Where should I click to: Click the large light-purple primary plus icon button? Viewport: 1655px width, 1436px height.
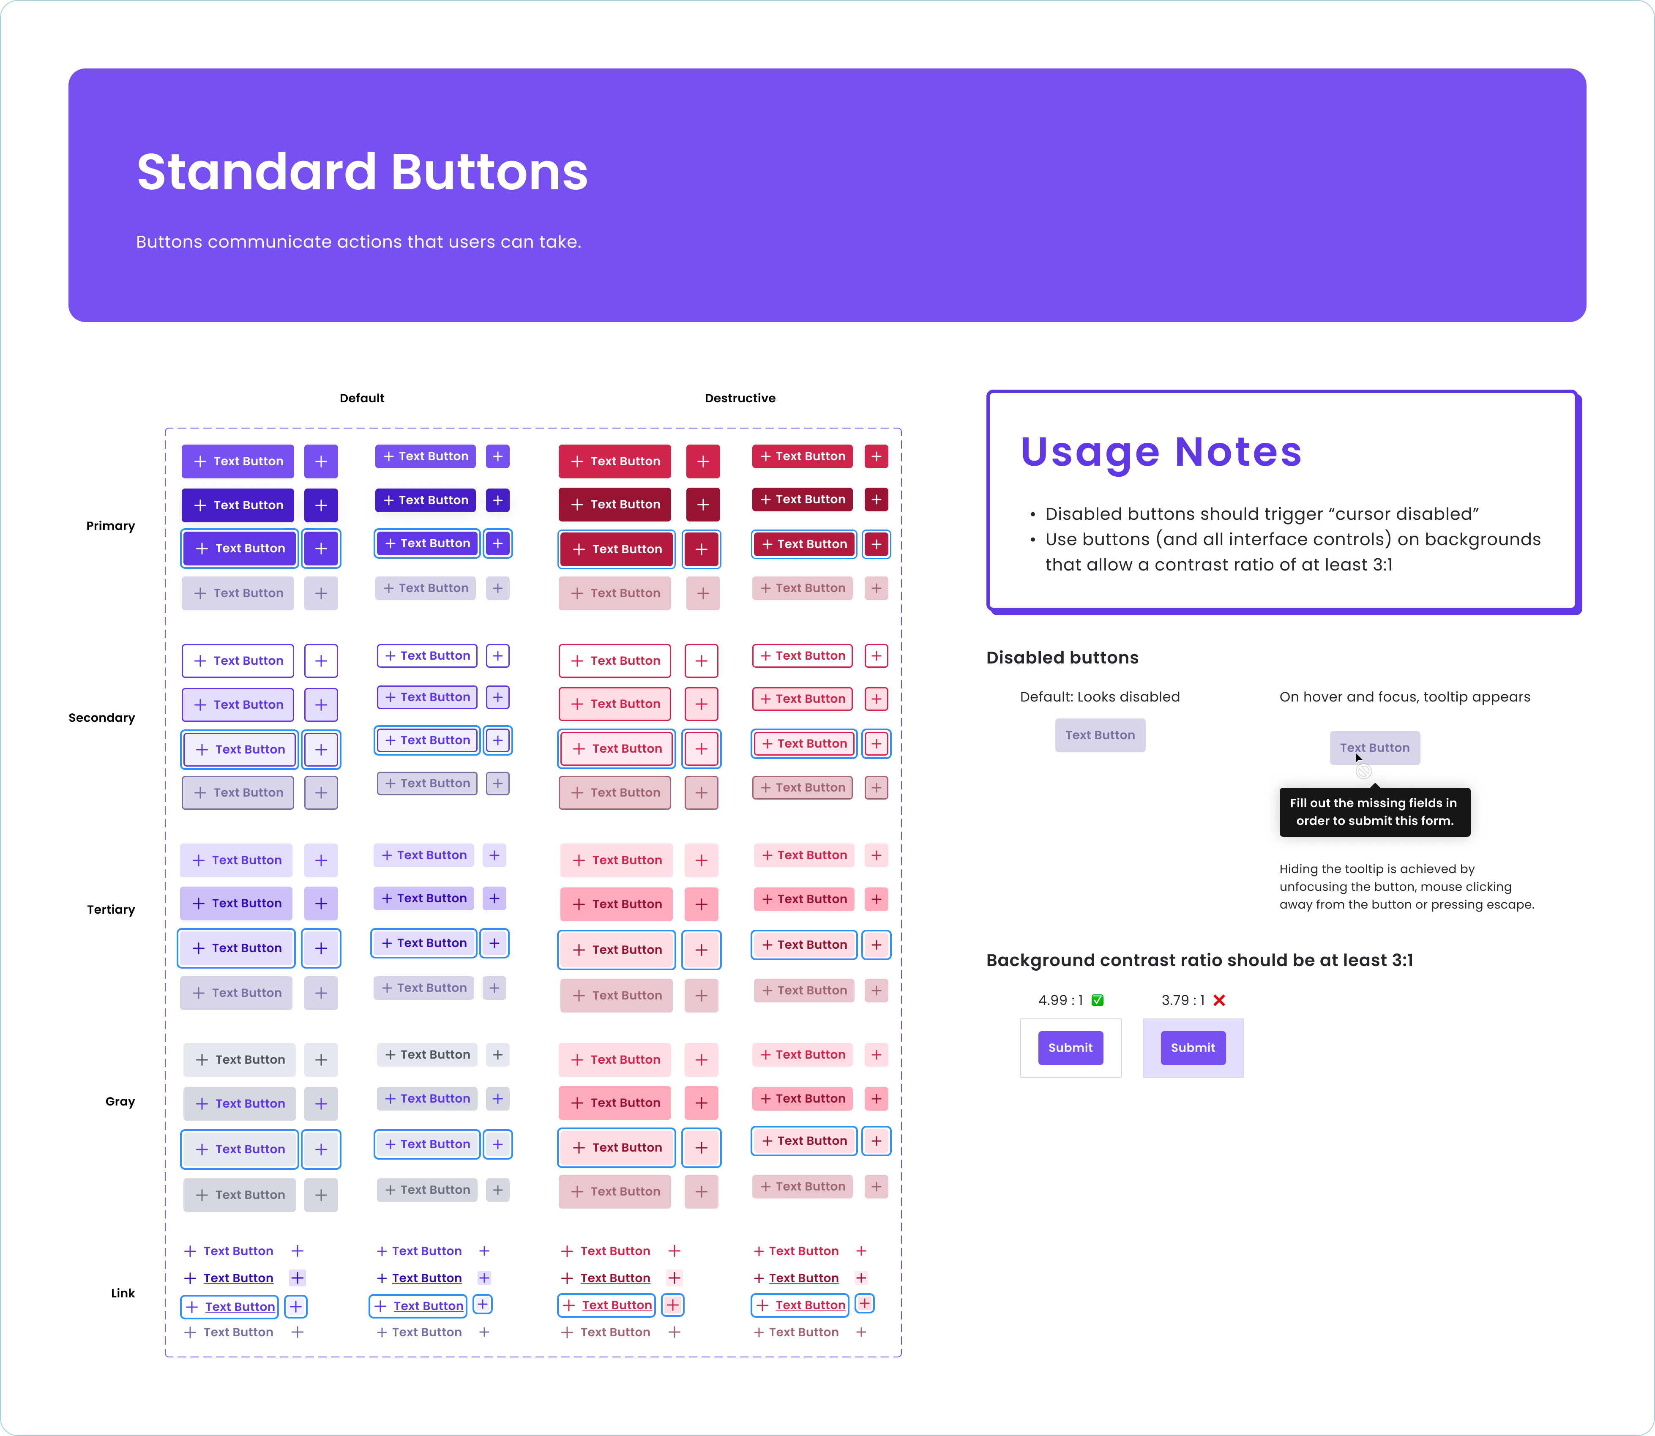(x=321, y=461)
